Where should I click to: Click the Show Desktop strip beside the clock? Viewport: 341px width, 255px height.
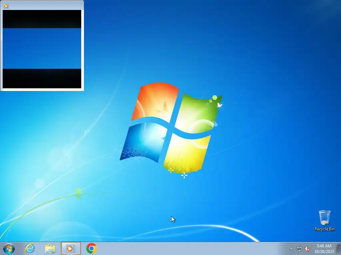pos(339,248)
